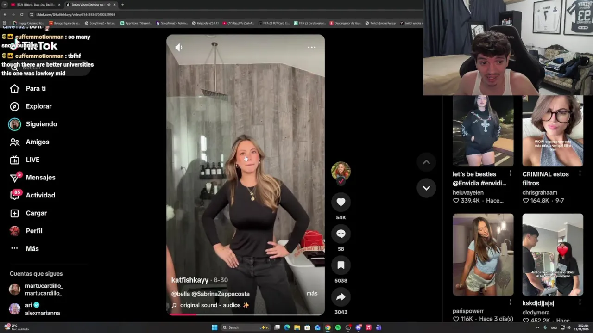
Task: Open Microsoft Edge from taskbar
Action: click(x=287, y=327)
